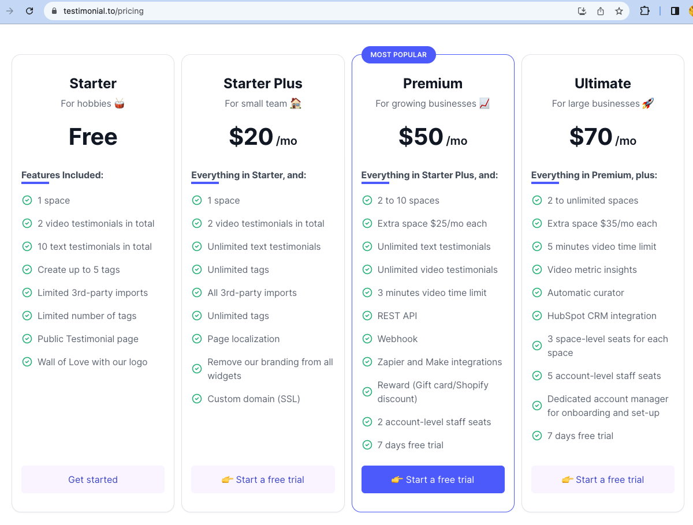
Task: Start a free trial for Premium plan
Action: point(433,479)
